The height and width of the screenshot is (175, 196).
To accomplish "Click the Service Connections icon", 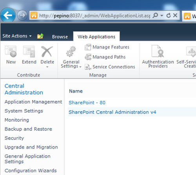I will [x=88, y=67].
